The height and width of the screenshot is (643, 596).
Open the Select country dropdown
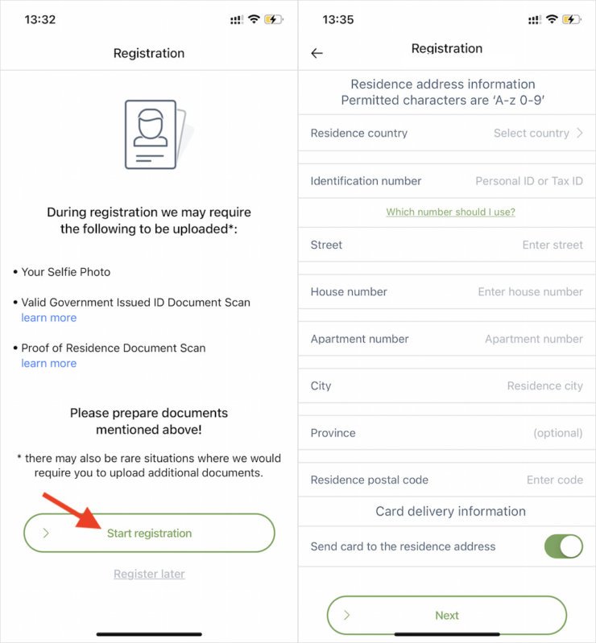531,134
